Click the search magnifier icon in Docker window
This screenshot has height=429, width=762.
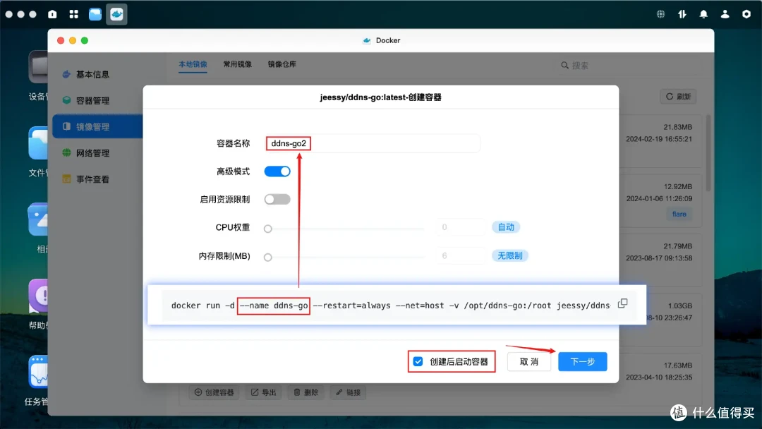click(x=564, y=65)
